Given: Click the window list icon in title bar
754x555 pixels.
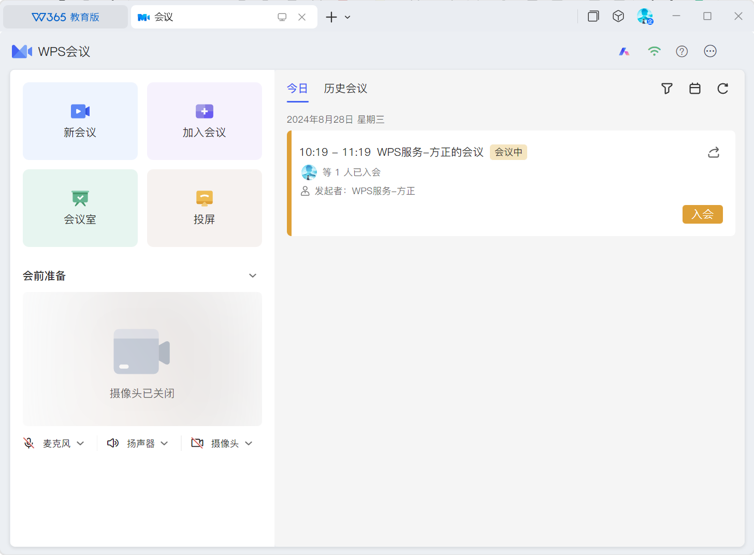Looking at the screenshot, I should [x=593, y=17].
